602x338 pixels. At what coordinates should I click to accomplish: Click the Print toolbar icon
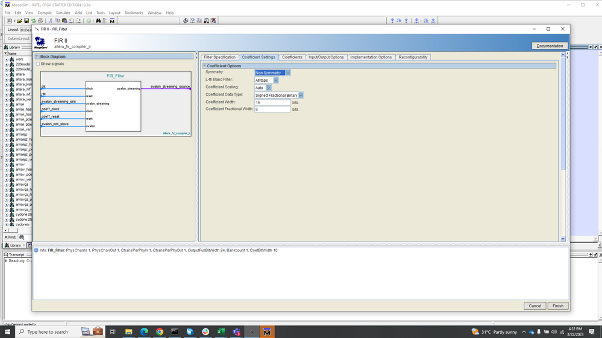coord(40,20)
